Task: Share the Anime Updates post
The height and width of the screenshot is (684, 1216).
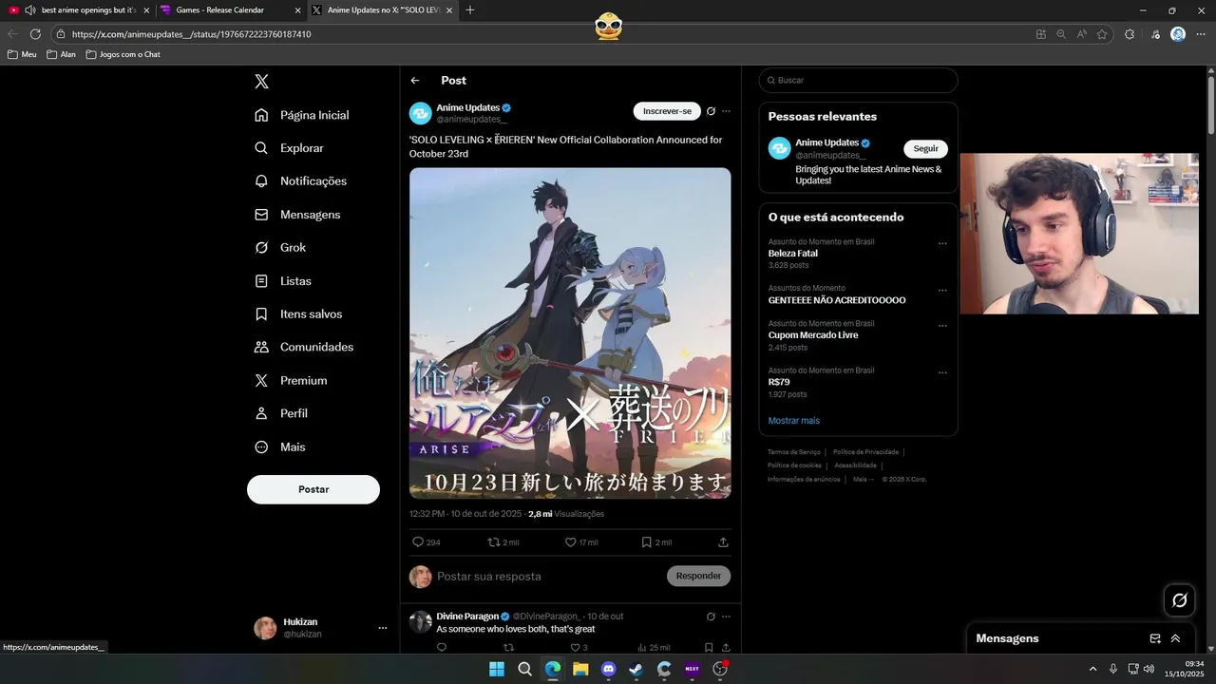Action: (x=723, y=542)
